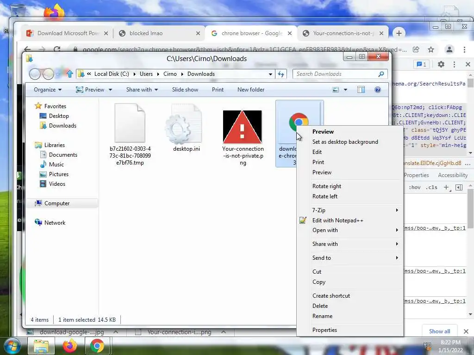Viewport: 474px width, 355px height.
Task: Bookmark this page star icon
Action: pos(431,49)
